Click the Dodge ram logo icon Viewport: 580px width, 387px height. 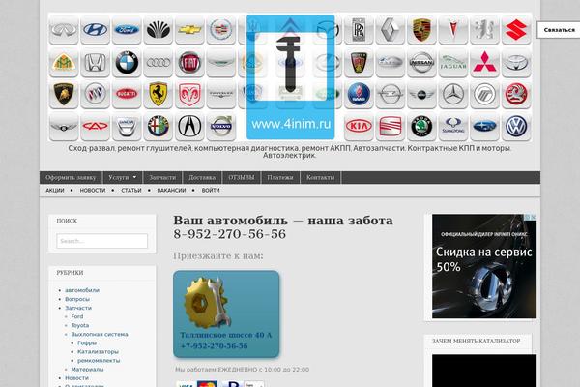pos(189,94)
